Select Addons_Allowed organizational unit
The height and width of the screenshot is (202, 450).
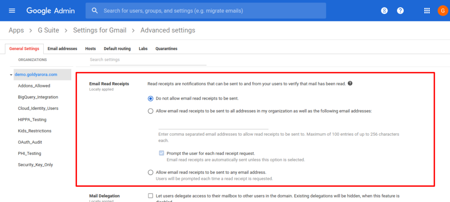(34, 86)
